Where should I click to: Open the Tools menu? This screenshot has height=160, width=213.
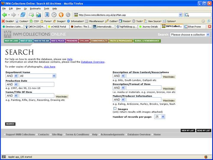click(x=46, y=9)
